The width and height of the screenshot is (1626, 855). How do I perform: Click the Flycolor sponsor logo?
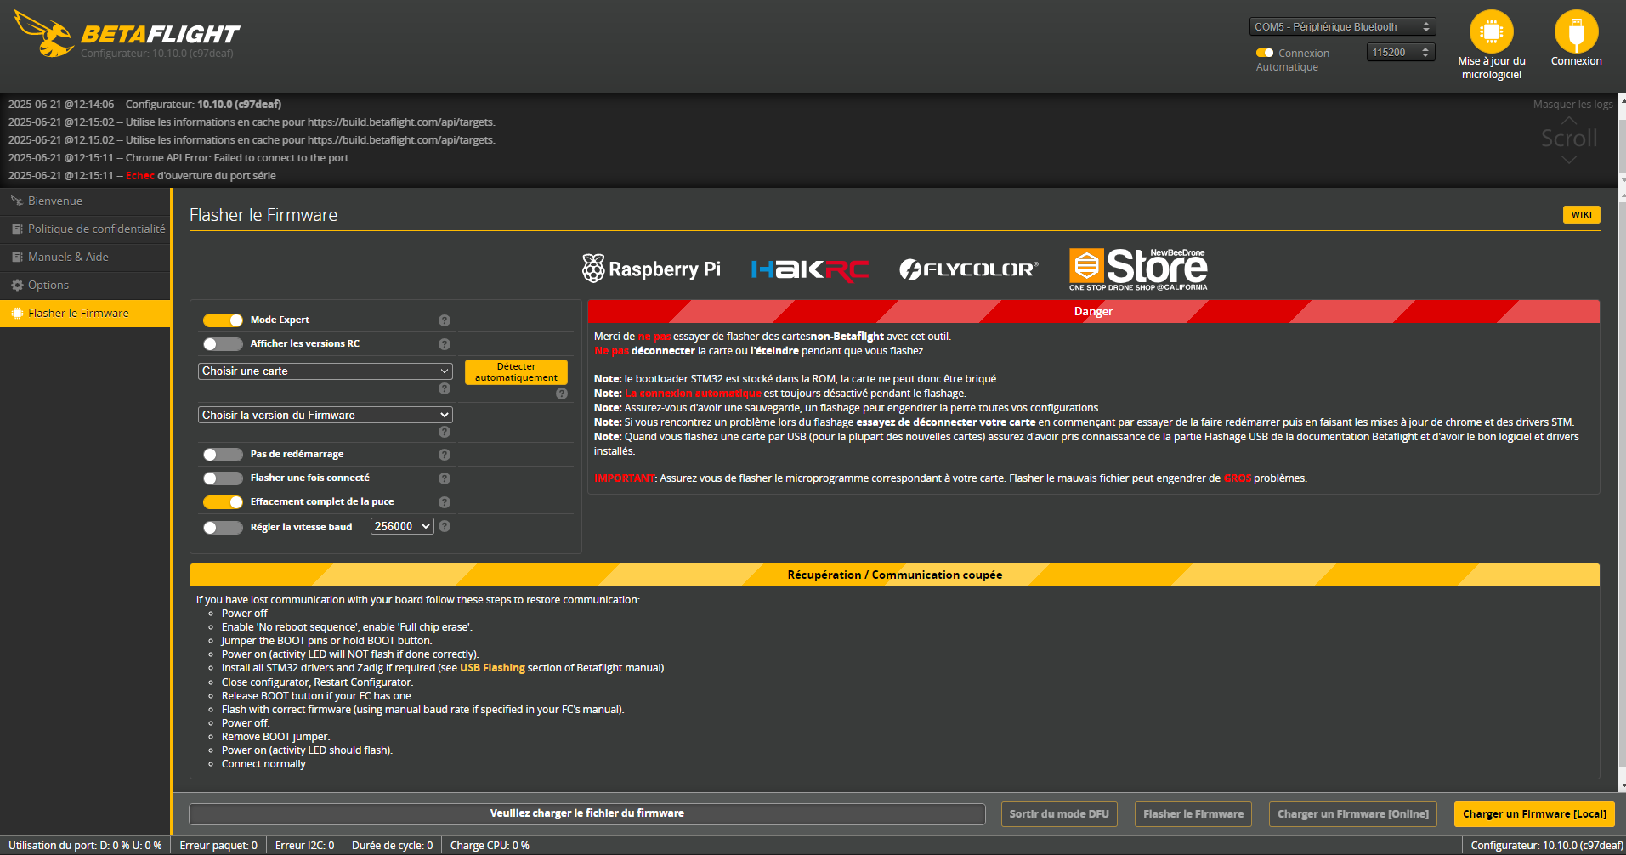(968, 269)
